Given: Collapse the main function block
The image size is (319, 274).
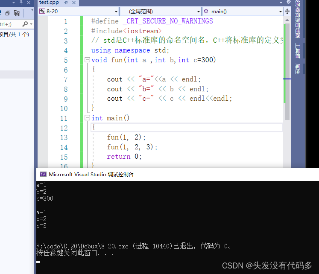Looking at the screenshot, I should [87, 118].
